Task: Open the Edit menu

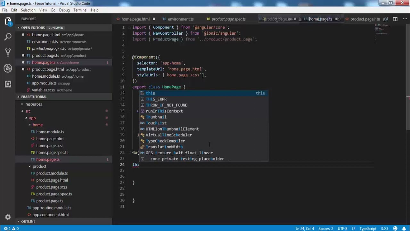Action: coord(14,10)
